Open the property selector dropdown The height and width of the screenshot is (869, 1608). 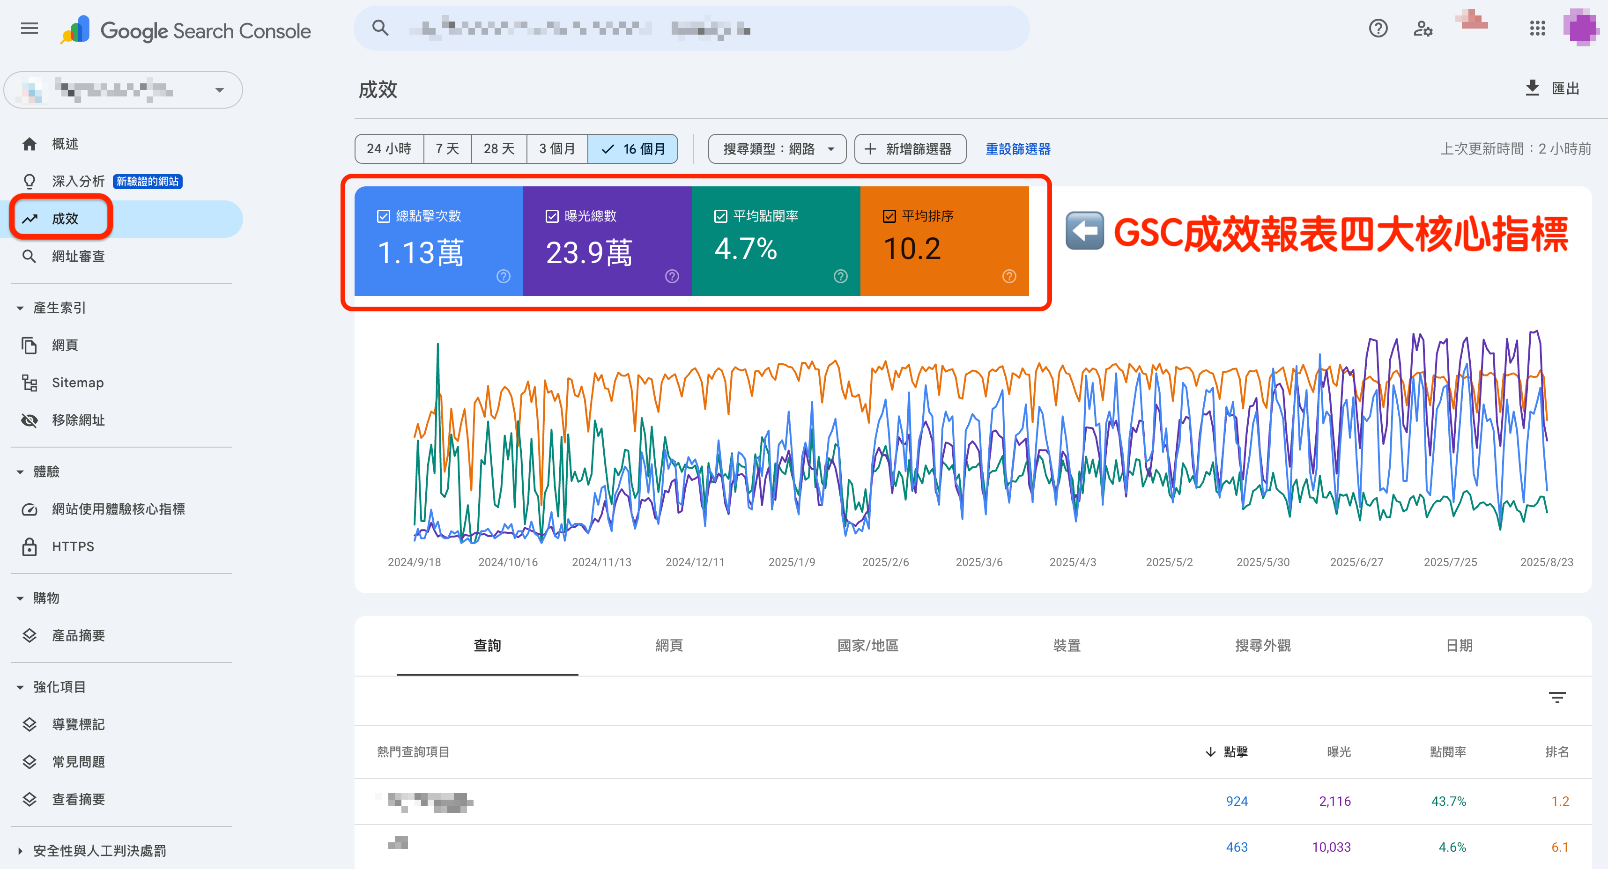point(123,90)
